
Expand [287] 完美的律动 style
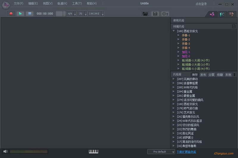pyautogui.click(x=173, y=79)
